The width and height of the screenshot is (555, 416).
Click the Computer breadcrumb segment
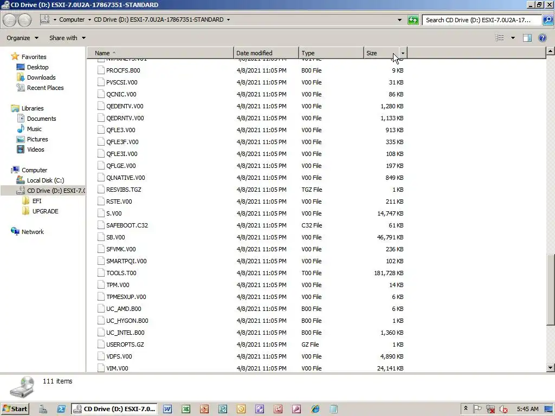point(72,20)
